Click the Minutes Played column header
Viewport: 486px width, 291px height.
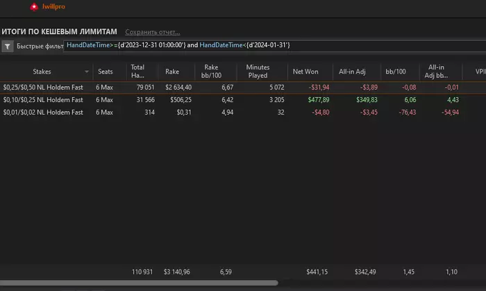[x=258, y=71]
